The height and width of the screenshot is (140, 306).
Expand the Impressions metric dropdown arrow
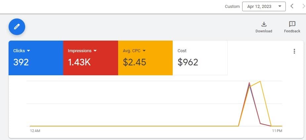[95, 51]
